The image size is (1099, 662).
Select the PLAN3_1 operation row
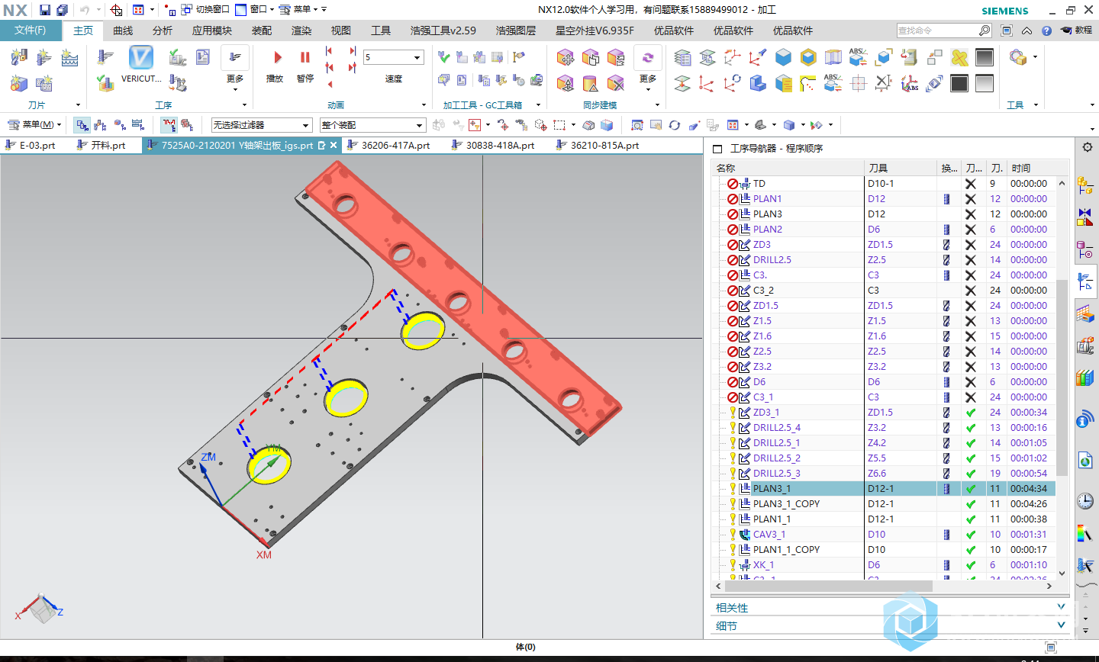885,489
